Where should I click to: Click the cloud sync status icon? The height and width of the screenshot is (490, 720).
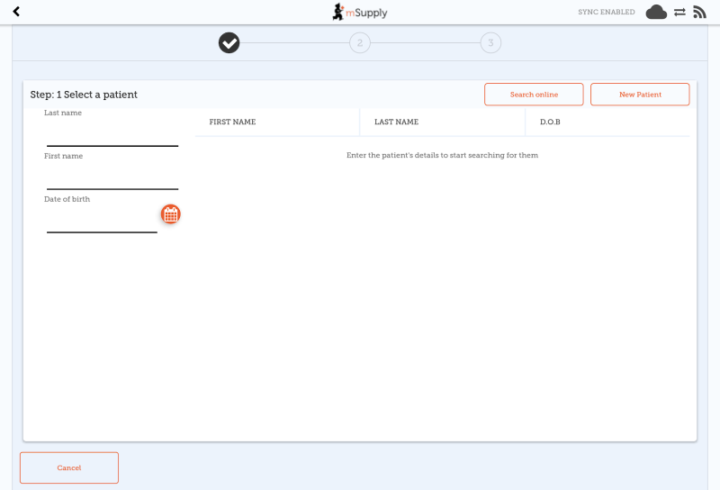656,12
